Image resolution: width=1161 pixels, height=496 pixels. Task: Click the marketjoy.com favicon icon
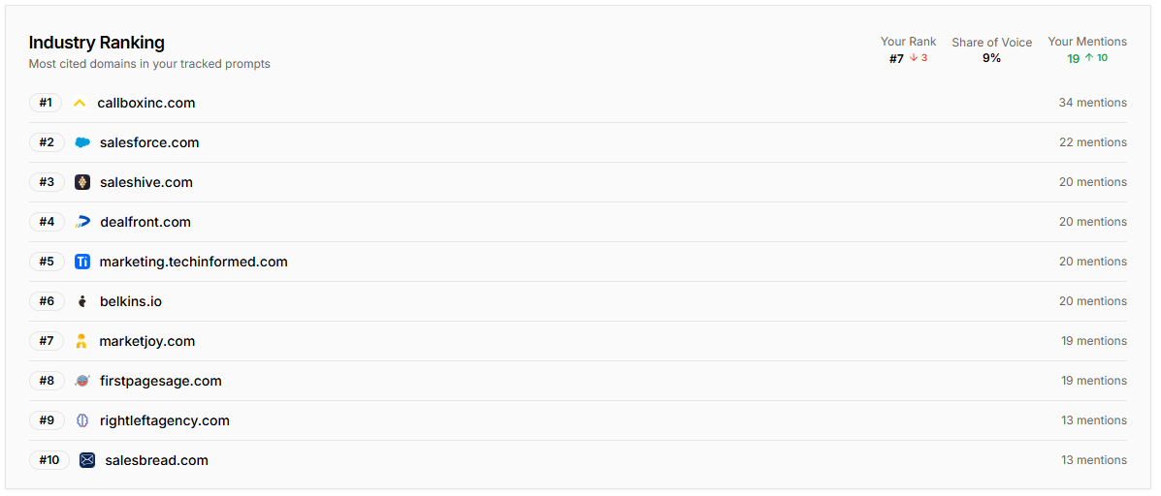[81, 341]
